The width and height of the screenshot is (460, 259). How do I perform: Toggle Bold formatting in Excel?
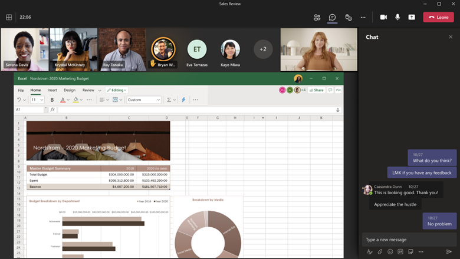[52, 100]
